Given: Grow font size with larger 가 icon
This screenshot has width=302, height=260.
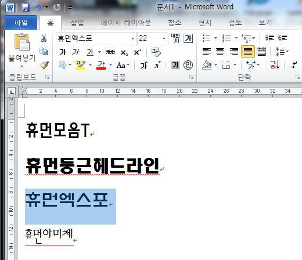Looking at the screenshot, I should point(144,65).
